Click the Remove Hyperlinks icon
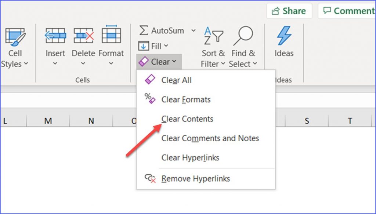 coord(150,179)
